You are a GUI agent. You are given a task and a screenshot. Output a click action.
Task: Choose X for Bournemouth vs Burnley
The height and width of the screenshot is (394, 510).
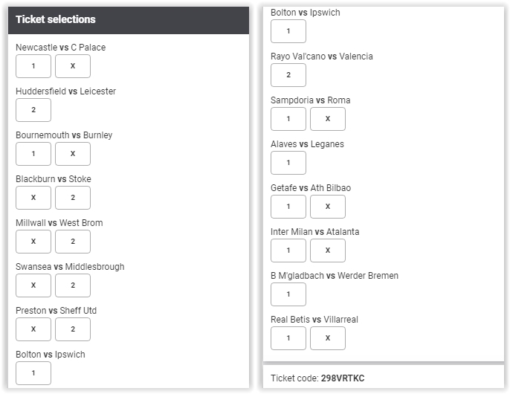(x=73, y=154)
